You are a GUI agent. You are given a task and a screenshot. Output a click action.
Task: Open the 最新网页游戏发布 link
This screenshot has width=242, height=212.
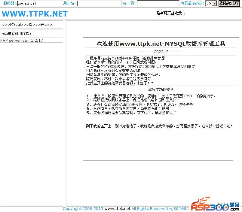coord(171,13)
